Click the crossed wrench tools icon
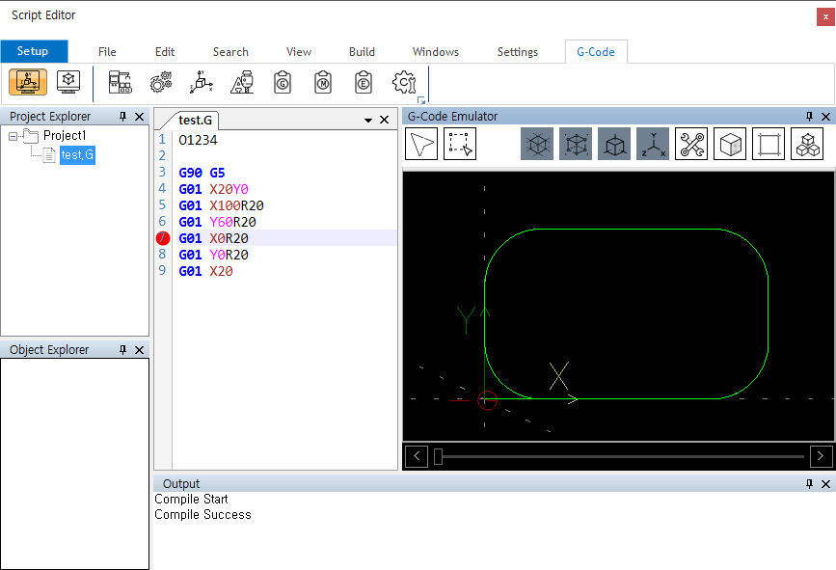The image size is (836, 570). pos(691,145)
